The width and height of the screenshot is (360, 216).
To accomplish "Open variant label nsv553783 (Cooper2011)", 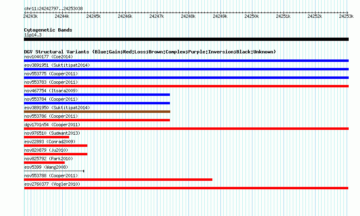I will click(51, 82).
